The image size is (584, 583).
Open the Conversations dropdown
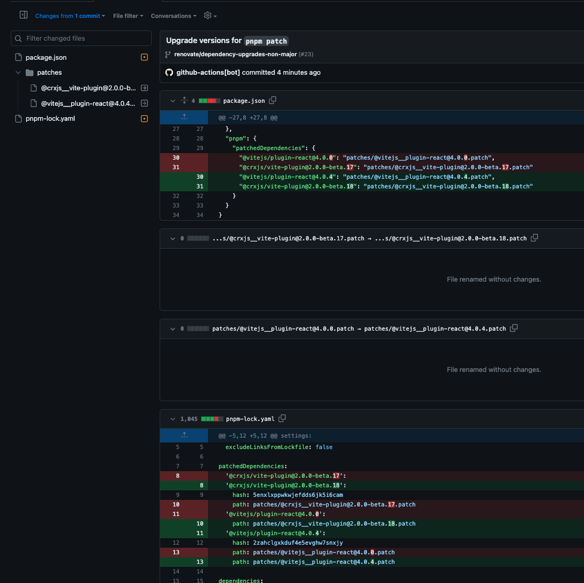click(173, 16)
